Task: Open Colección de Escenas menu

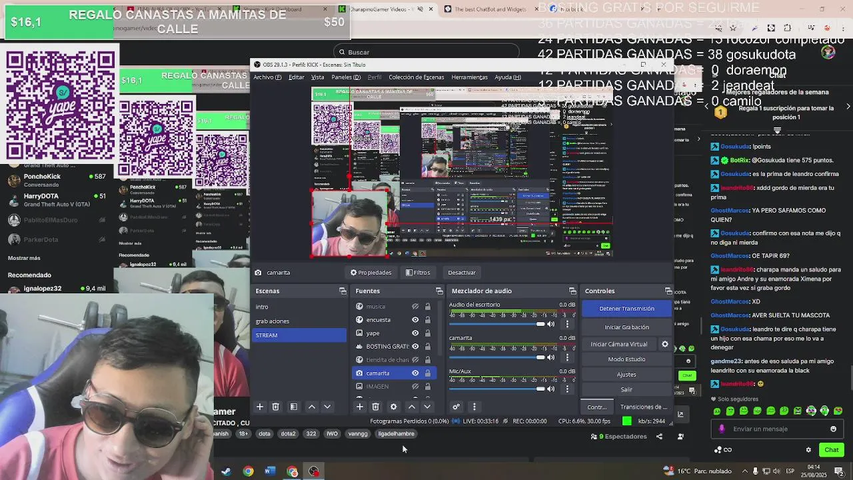Action: point(416,77)
